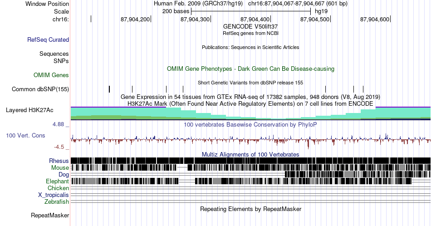
Task: Click the Scale label
Action: coord(61,11)
